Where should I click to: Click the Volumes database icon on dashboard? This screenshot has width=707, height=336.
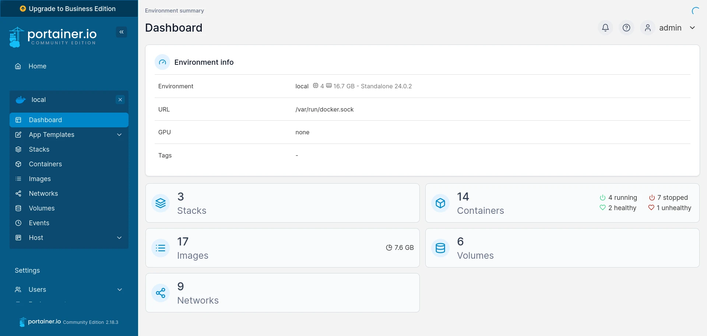click(x=440, y=248)
